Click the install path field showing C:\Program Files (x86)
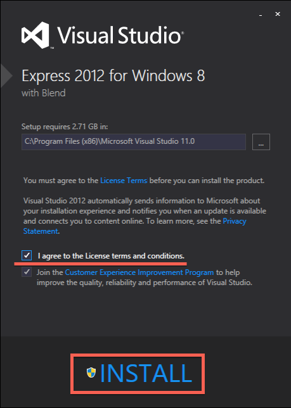The width and height of the screenshot is (291, 408). click(x=134, y=142)
